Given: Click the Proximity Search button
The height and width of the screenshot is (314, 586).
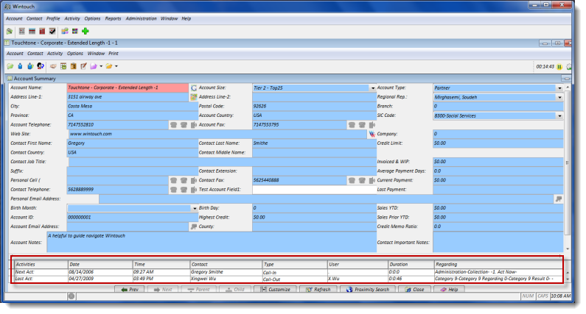Looking at the screenshot, I should click(x=368, y=290).
